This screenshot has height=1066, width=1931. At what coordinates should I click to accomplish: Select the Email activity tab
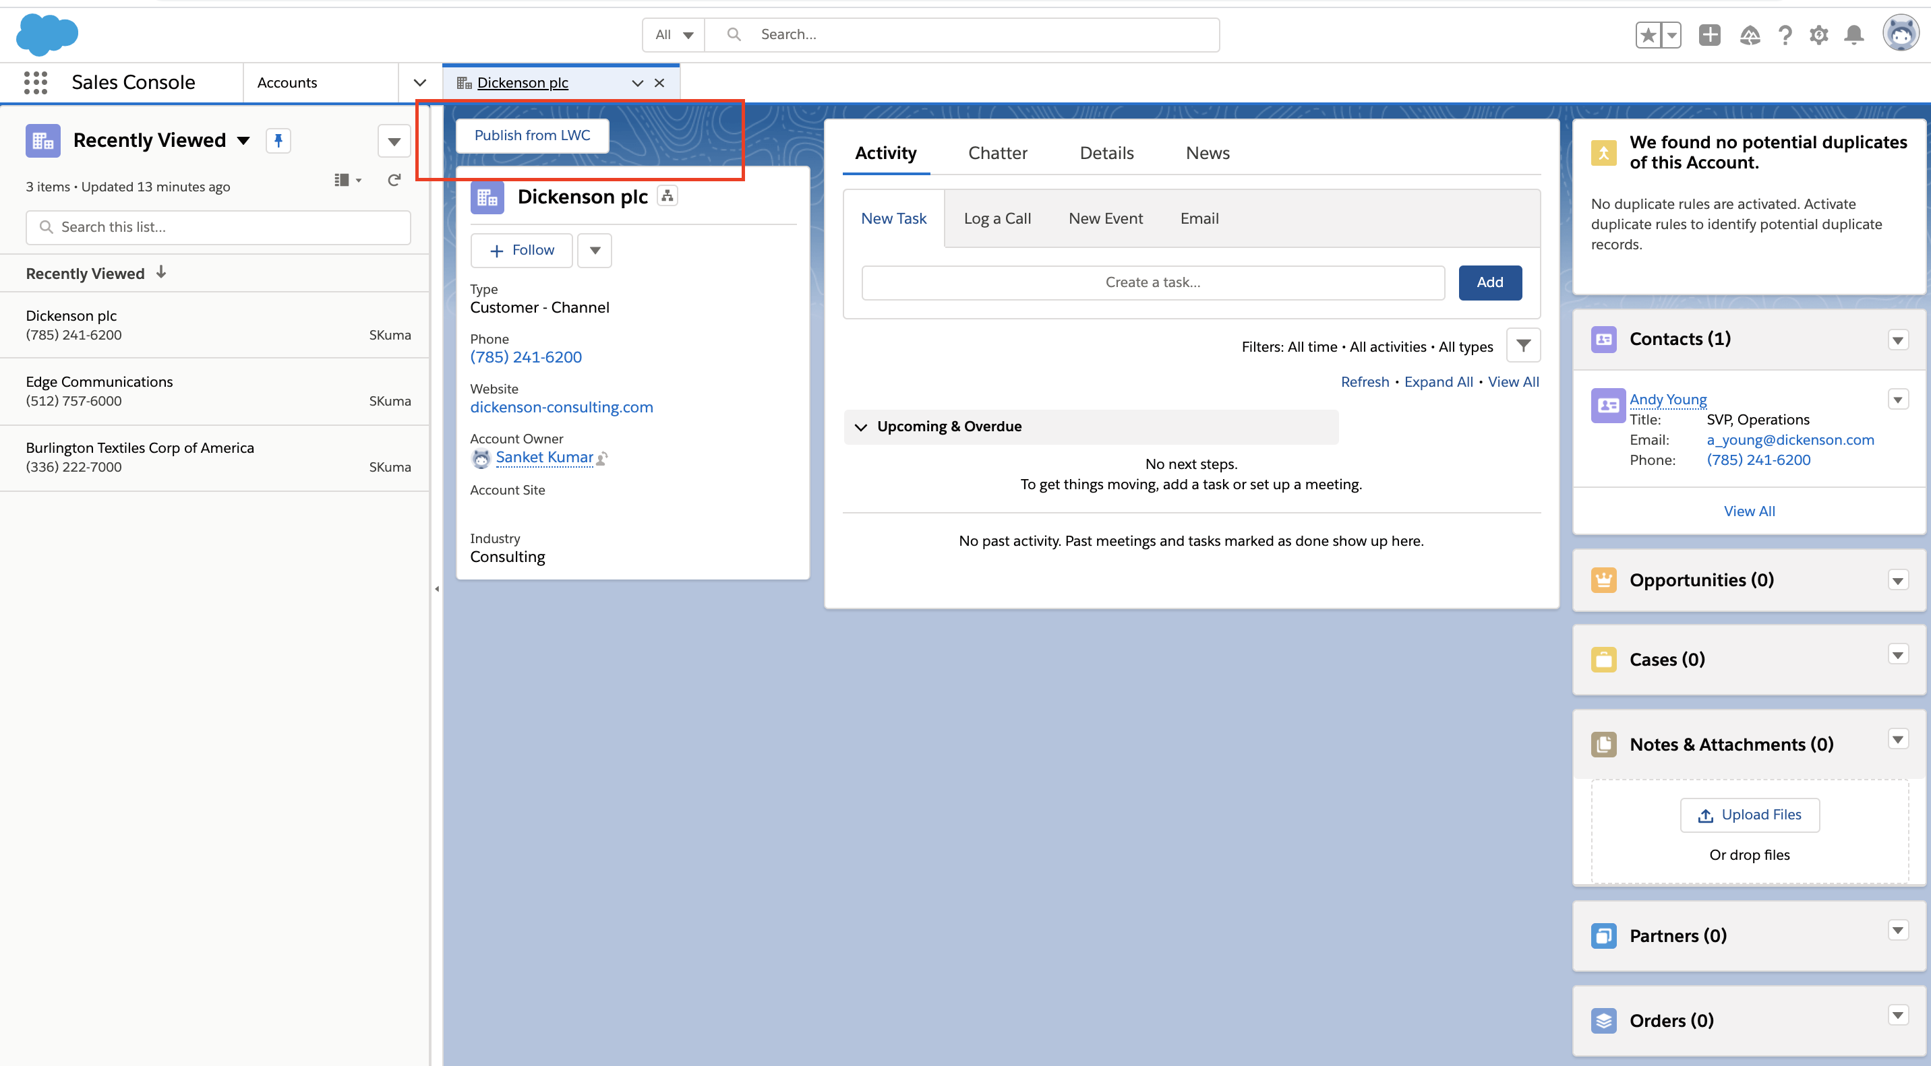[x=1199, y=219]
